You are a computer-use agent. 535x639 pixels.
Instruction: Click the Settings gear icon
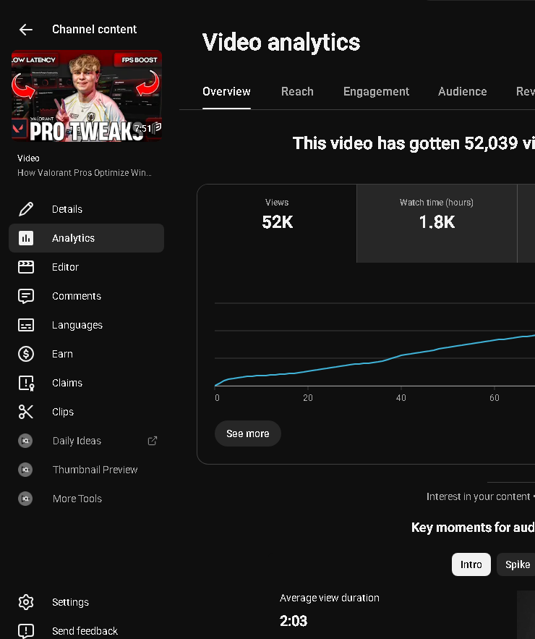(26, 602)
